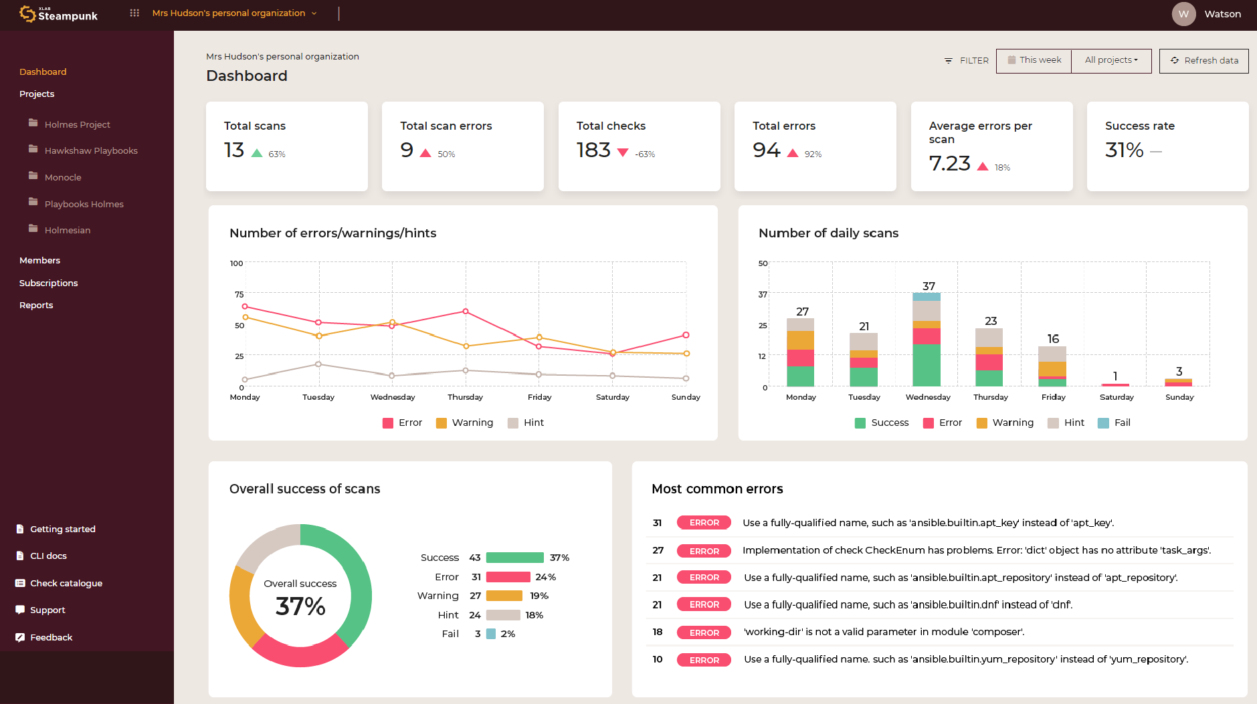Image resolution: width=1257 pixels, height=704 pixels.
Task: Click the Feedback pencil icon
Action: tap(20, 637)
